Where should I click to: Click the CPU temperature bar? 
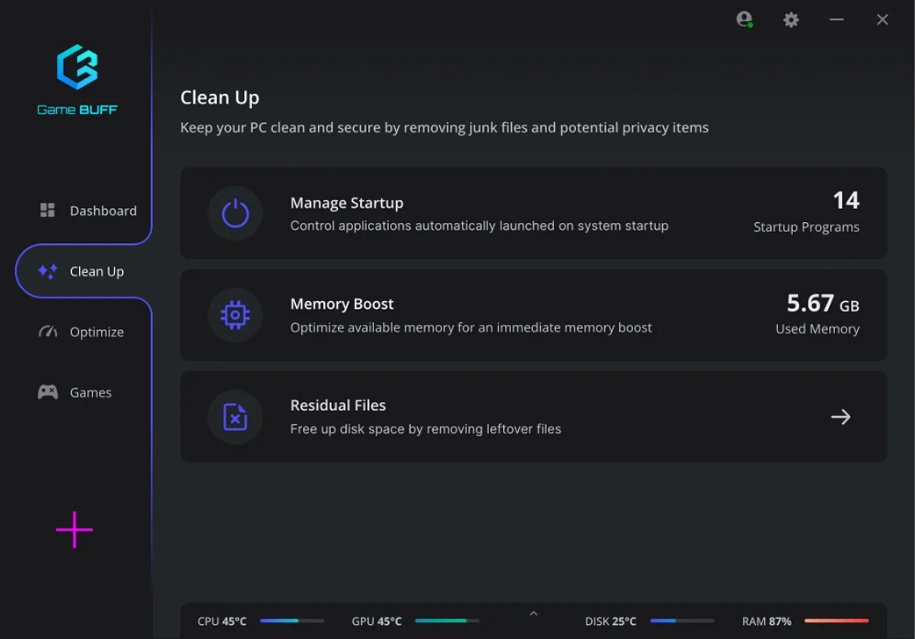pos(292,621)
